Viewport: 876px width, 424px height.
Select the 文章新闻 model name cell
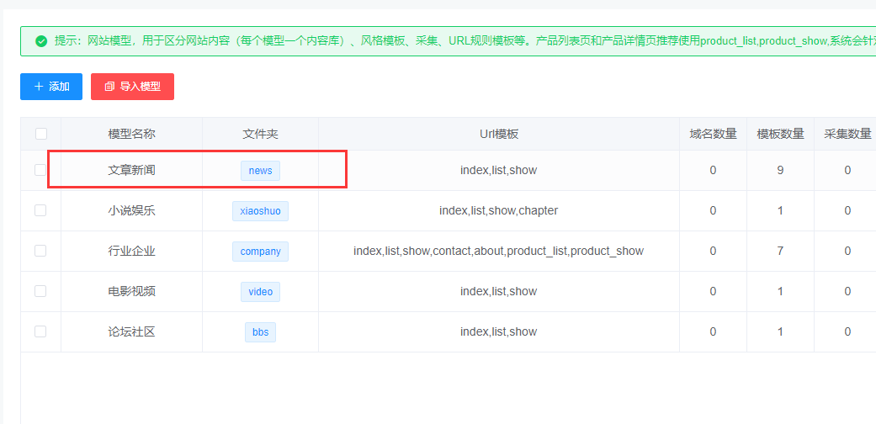click(132, 171)
